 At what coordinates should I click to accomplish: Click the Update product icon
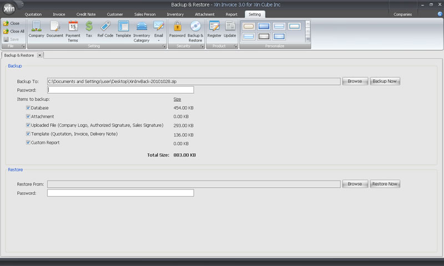click(230, 29)
